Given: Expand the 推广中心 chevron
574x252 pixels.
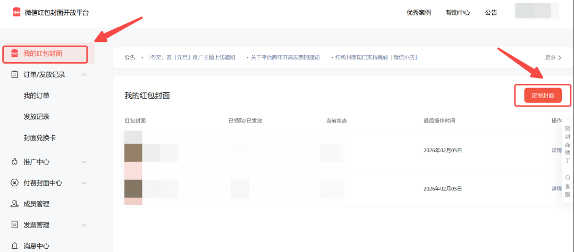Looking at the screenshot, I should [84, 162].
